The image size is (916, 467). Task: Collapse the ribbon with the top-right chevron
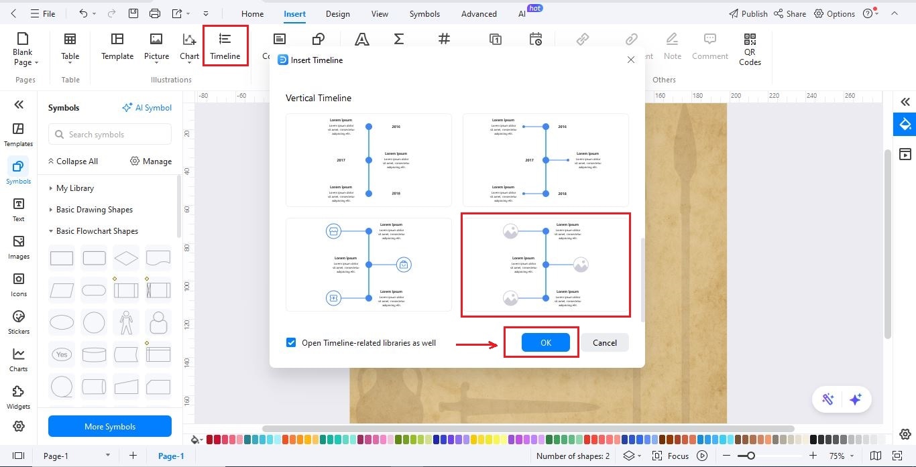(895, 13)
